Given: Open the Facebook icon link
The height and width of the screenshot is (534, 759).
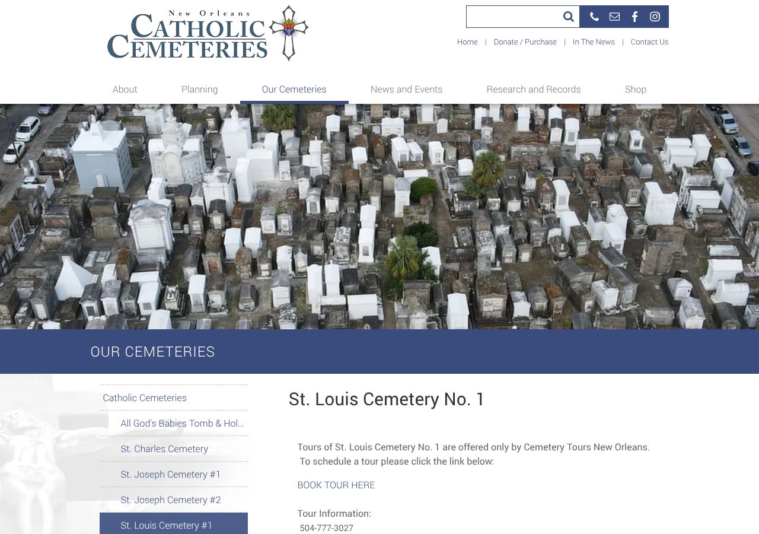Looking at the screenshot, I should point(634,17).
